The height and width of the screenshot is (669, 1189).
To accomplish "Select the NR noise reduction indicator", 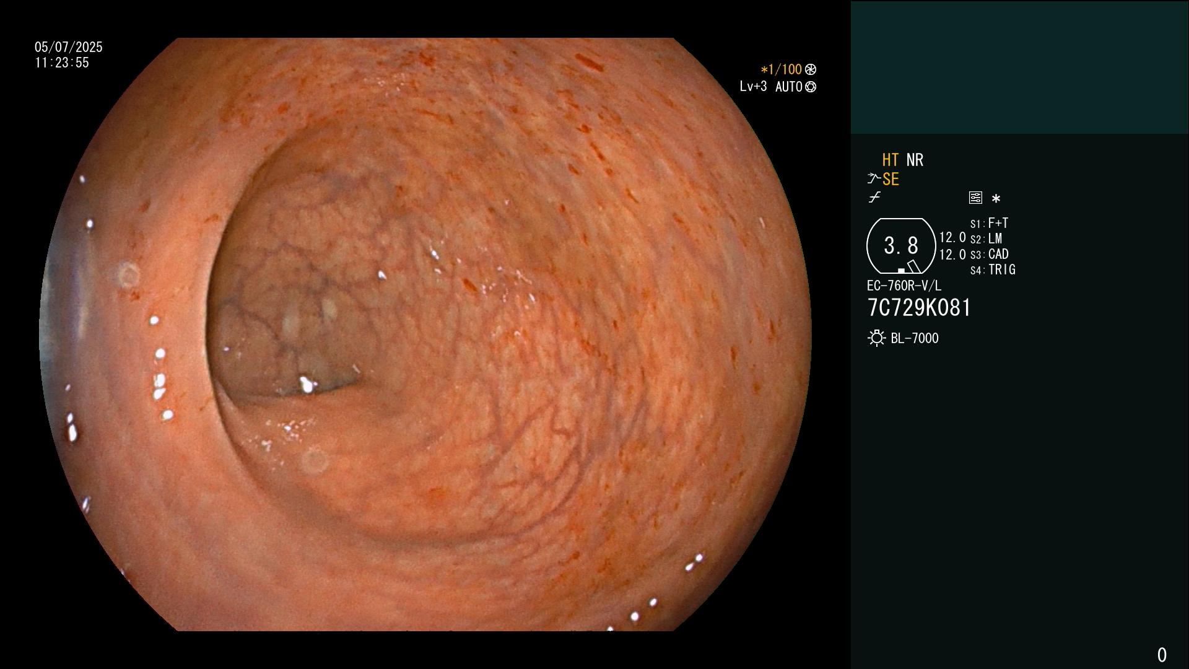I will tap(915, 160).
